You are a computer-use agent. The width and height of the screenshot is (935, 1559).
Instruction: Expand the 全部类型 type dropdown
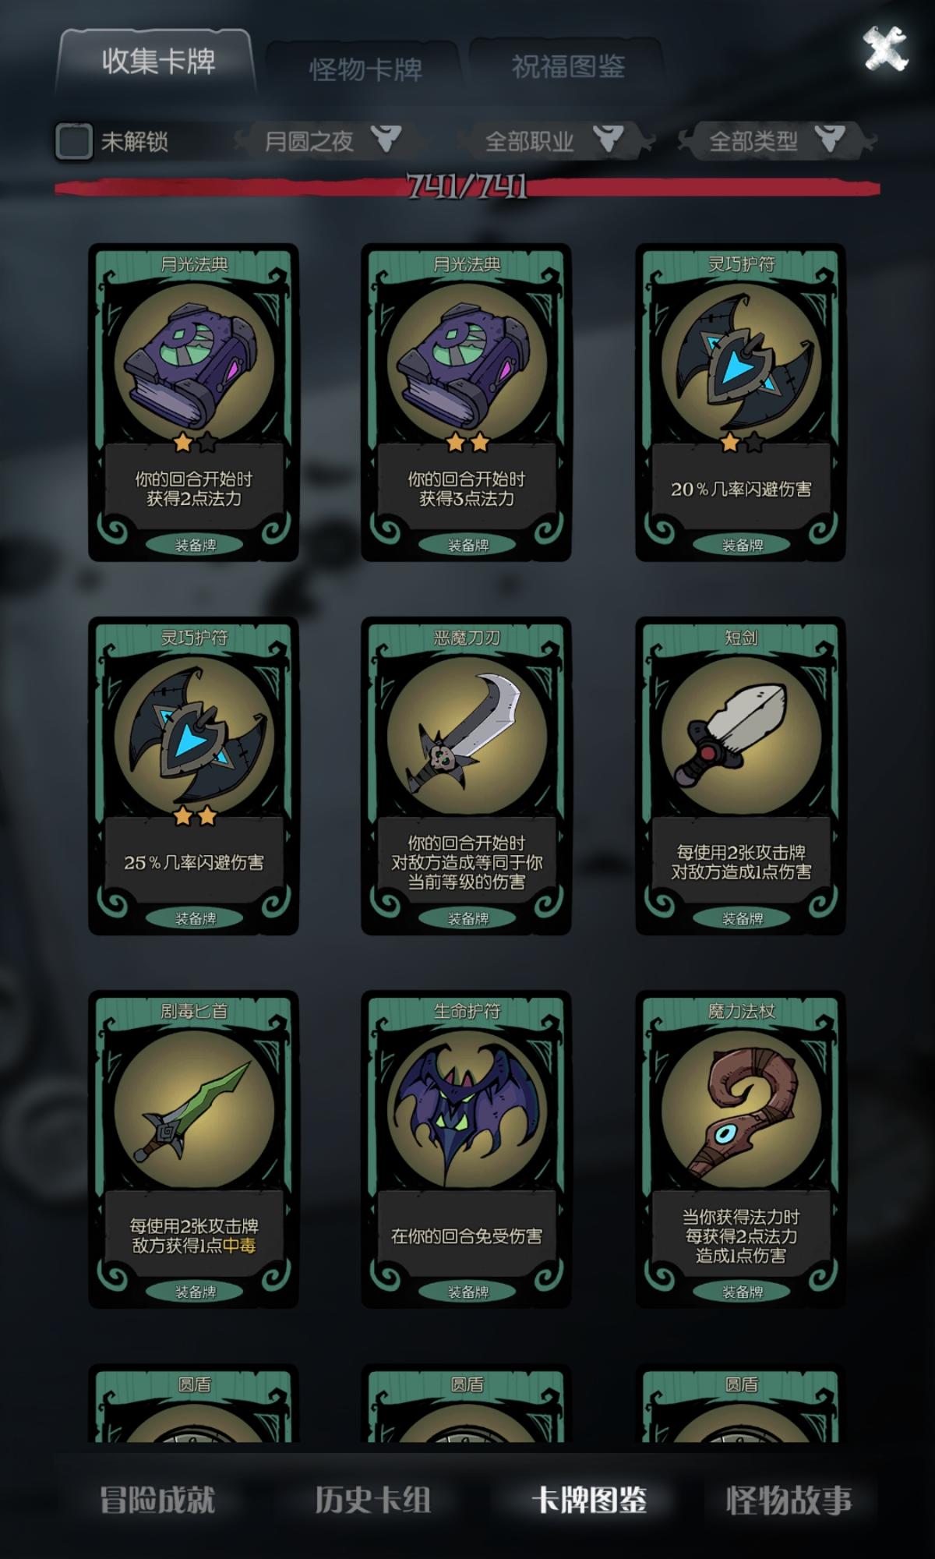coord(776,141)
